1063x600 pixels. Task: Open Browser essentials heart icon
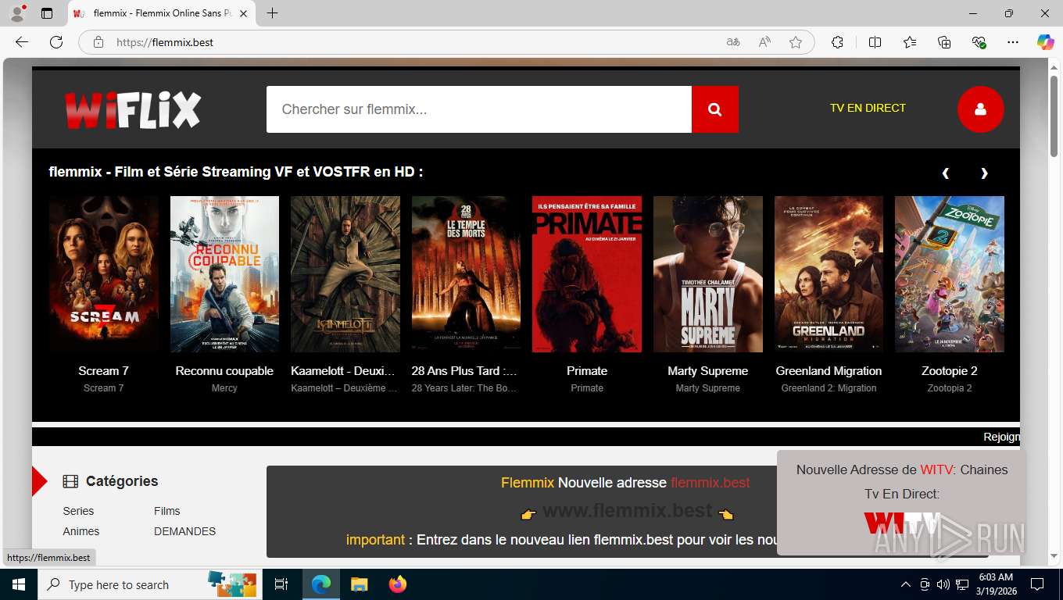coord(979,42)
